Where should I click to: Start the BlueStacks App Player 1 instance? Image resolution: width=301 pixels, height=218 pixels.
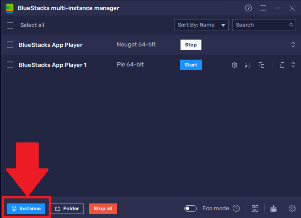tap(191, 65)
